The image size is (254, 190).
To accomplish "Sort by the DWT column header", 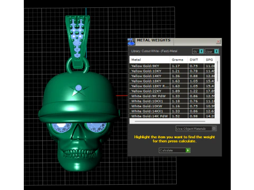I will click(196, 60).
